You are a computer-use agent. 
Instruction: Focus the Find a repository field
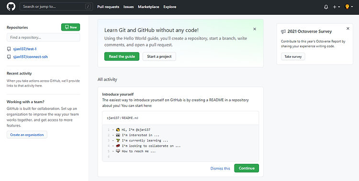pyautogui.click(x=43, y=37)
